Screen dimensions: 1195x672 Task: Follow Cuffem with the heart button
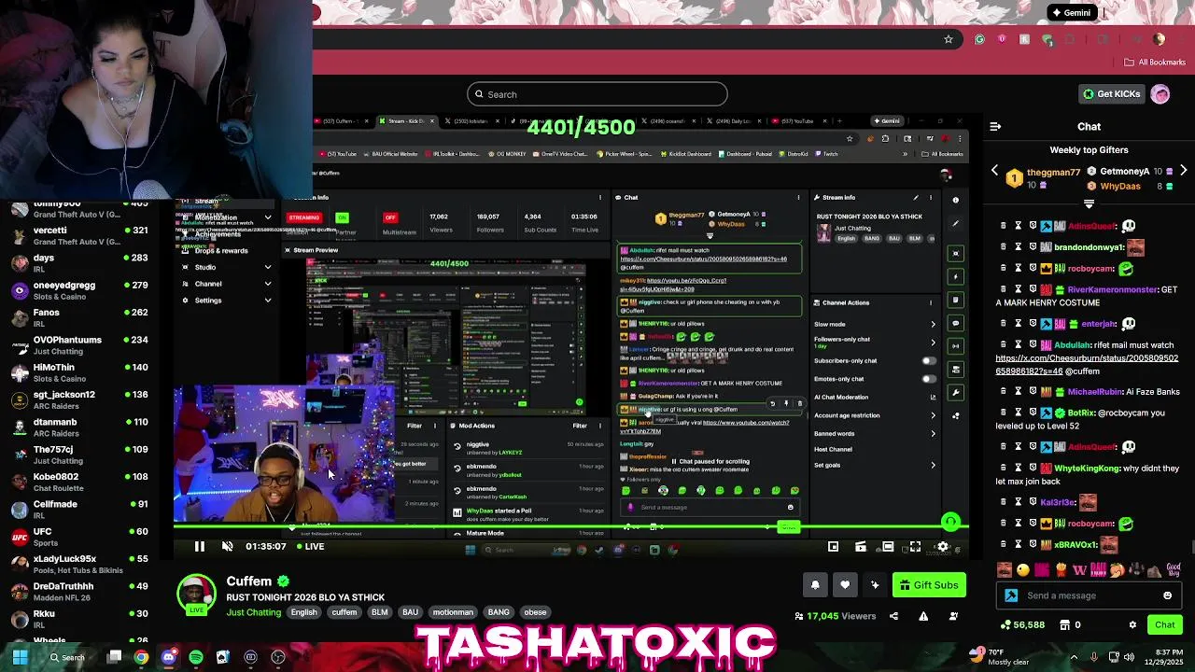(845, 585)
